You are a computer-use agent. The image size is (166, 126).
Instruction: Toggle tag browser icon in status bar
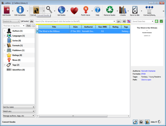pyautogui.click(x=135, y=122)
